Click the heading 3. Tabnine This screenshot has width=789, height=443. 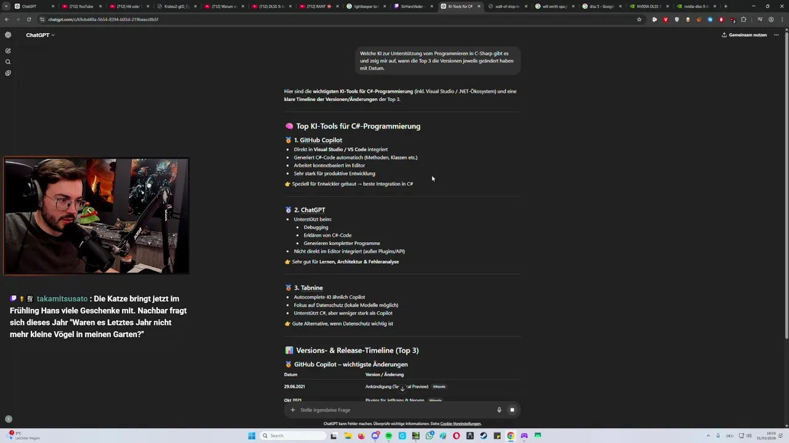click(308, 288)
